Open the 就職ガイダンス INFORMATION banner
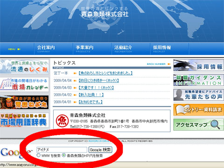Screen dimensions: 224x168 pyautogui.click(x=199, y=80)
